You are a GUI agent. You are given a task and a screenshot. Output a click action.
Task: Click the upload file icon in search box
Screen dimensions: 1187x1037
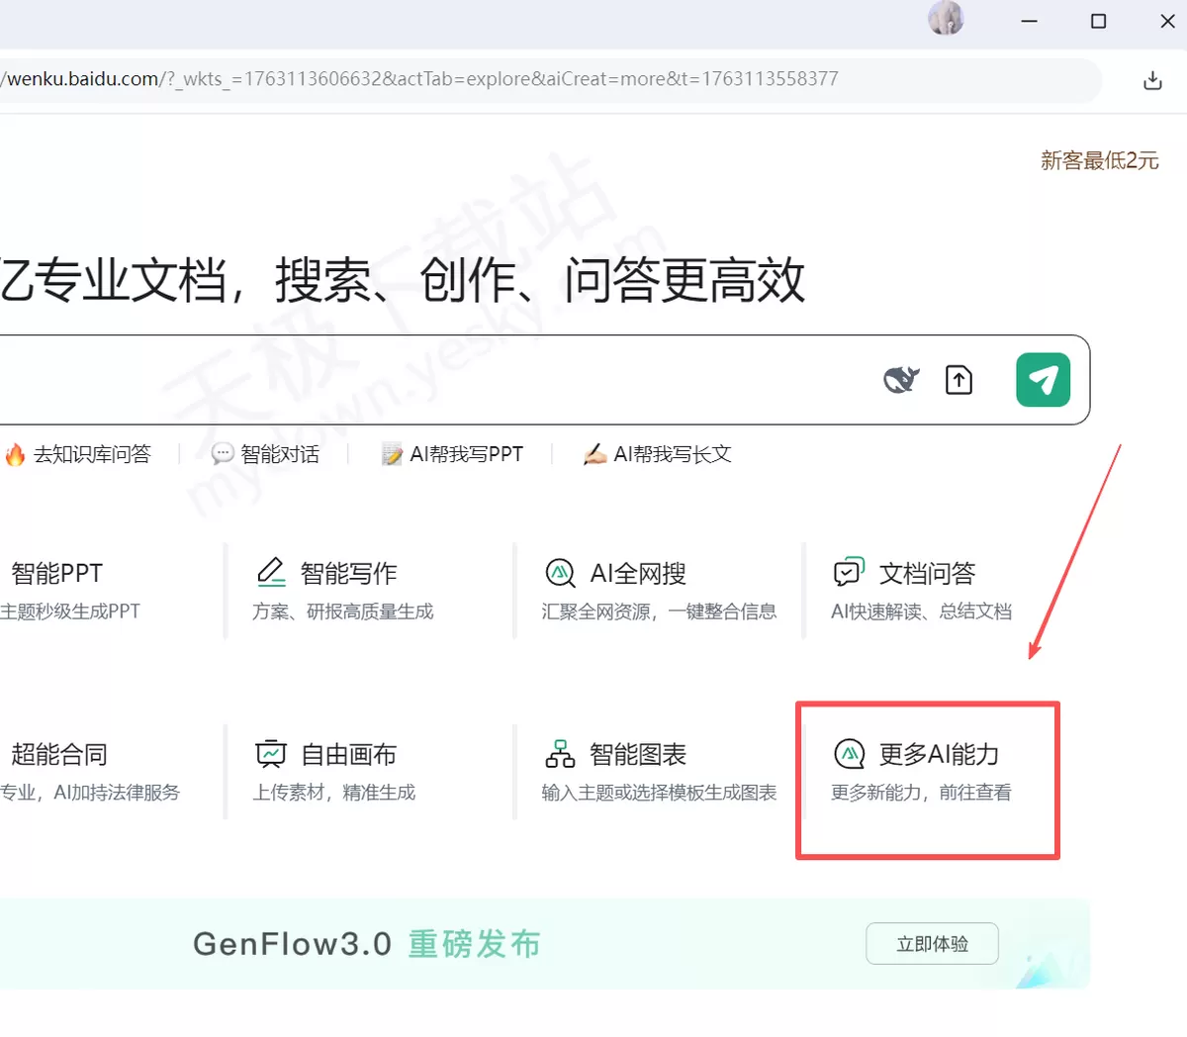point(959,380)
